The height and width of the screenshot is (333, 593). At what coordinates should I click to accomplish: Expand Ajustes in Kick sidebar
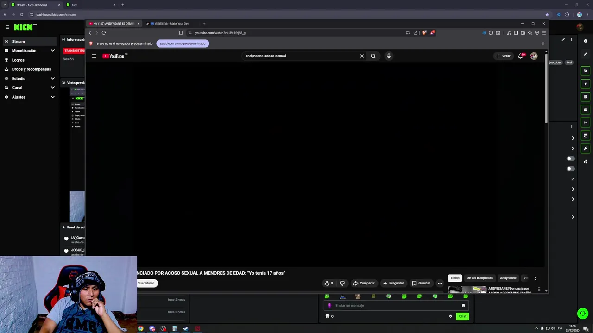pos(30,97)
